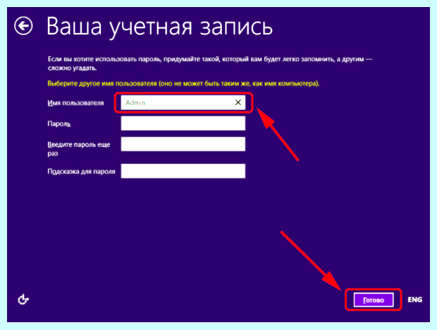Click the Подсказка для пароля field
Screen dimensions: 437x330
click(x=183, y=171)
